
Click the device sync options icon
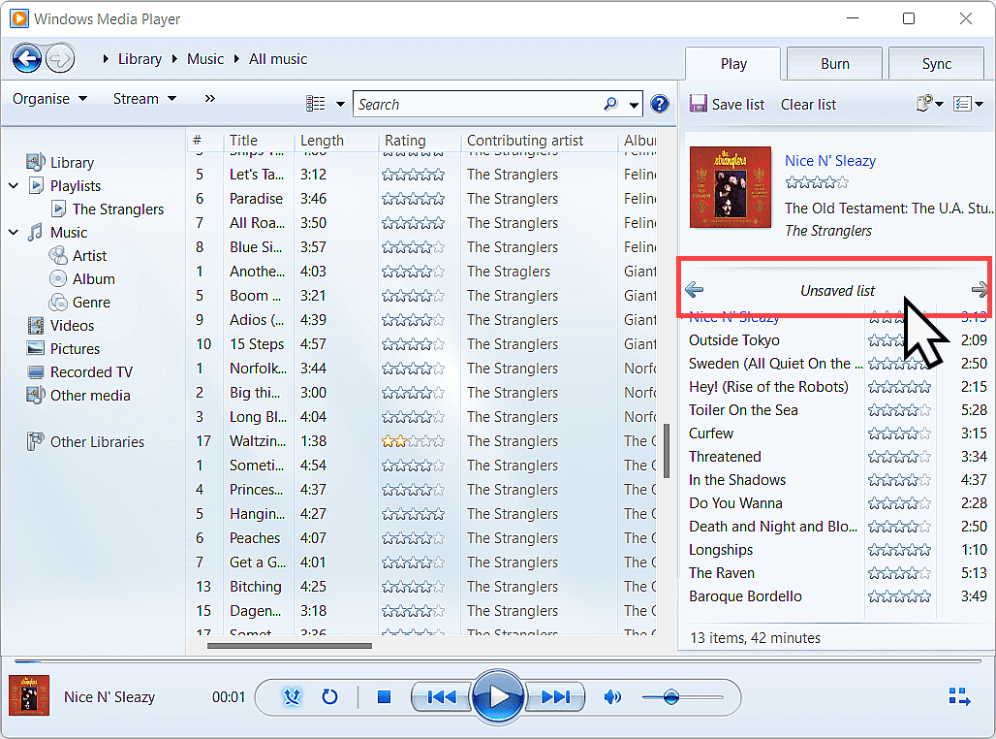tap(925, 104)
